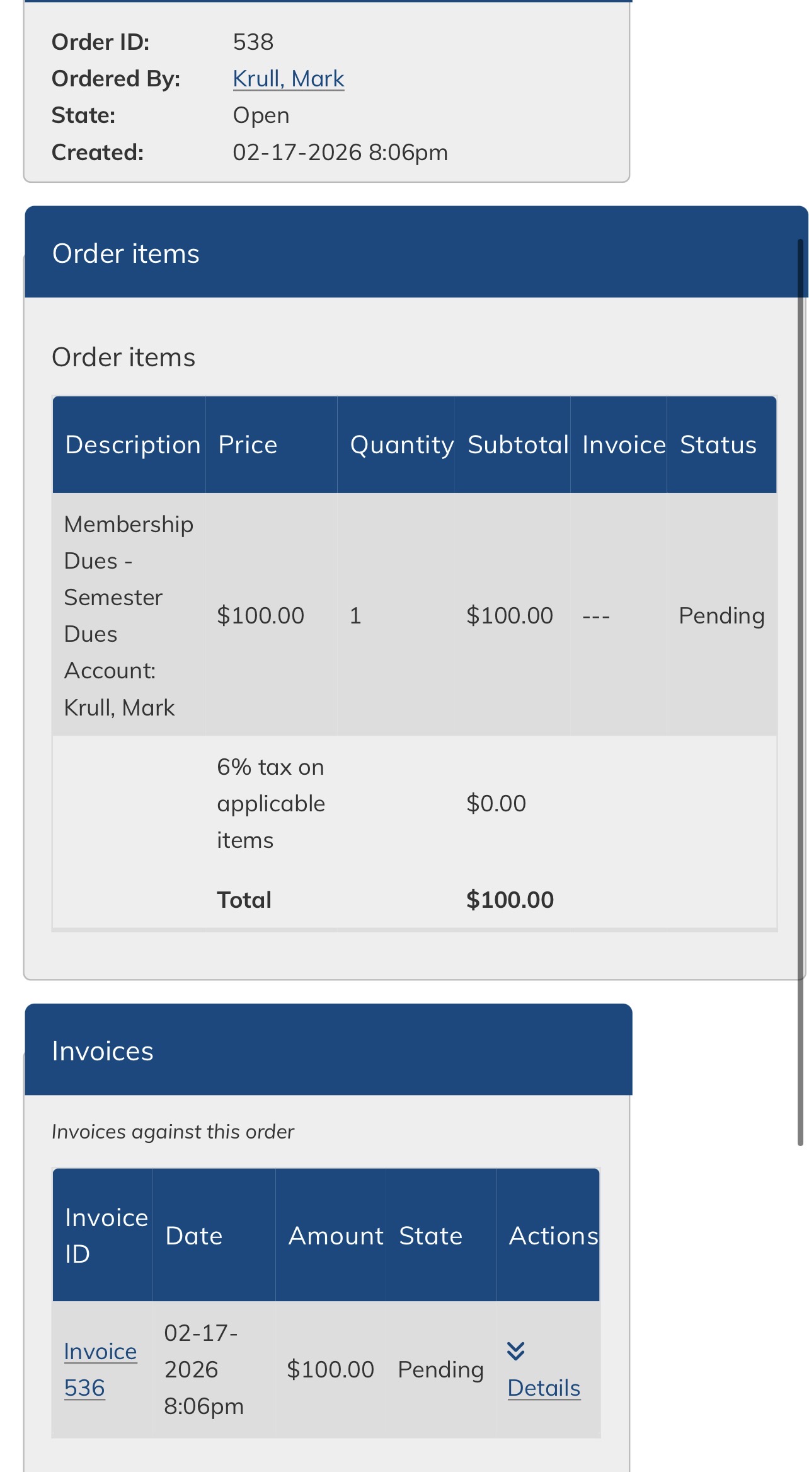The width and height of the screenshot is (809, 1472).
Task: Open the Krull, Mark profile link
Action: coord(288,79)
